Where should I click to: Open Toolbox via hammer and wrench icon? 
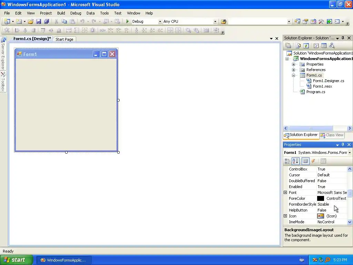[x=321, y=21]
